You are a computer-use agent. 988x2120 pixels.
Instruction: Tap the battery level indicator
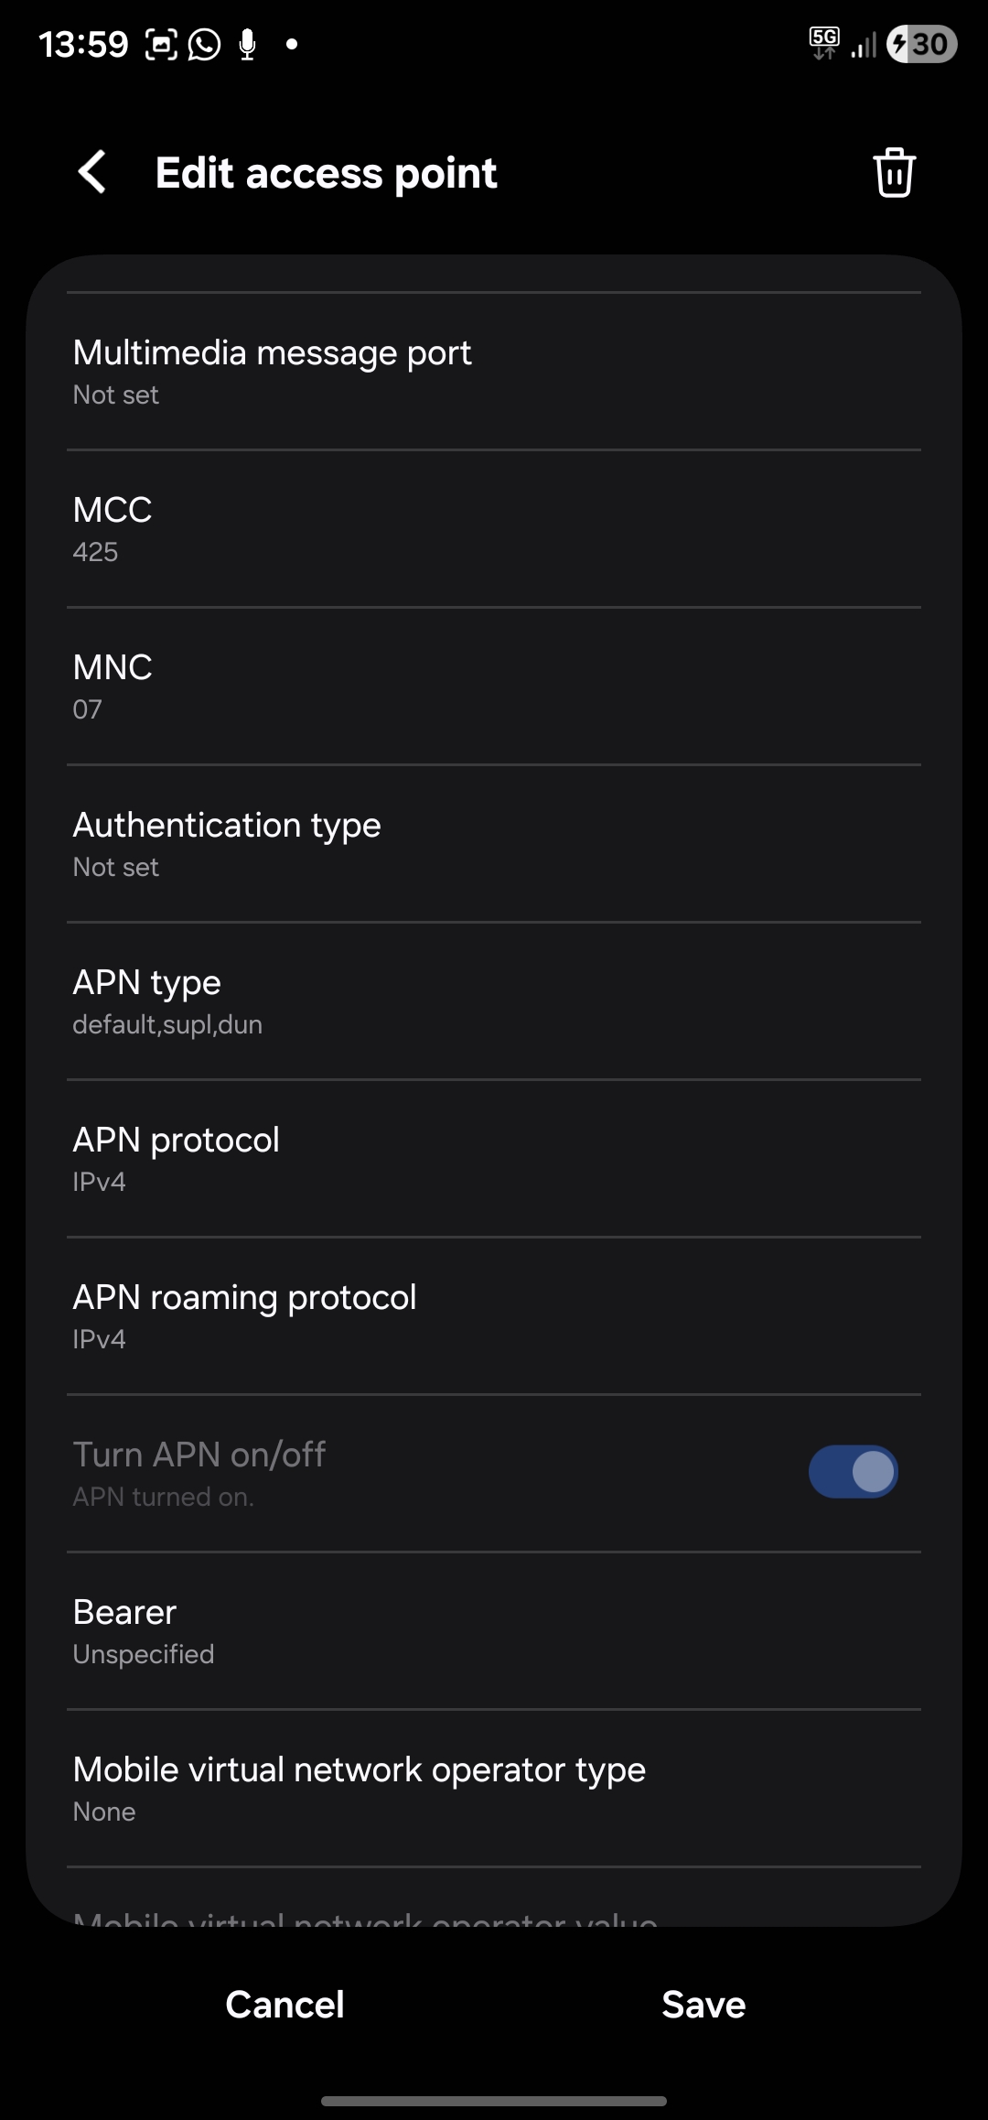(x=922, y=44)
